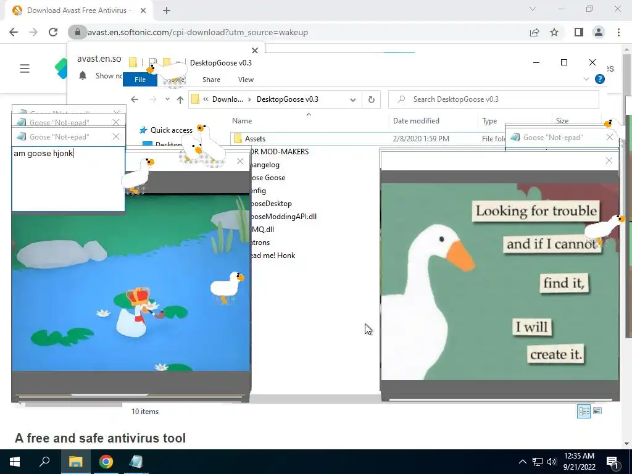The height and width of the screenshot is (474, 632).
Task: Open Chrome profile avatar
Action: 599,32
